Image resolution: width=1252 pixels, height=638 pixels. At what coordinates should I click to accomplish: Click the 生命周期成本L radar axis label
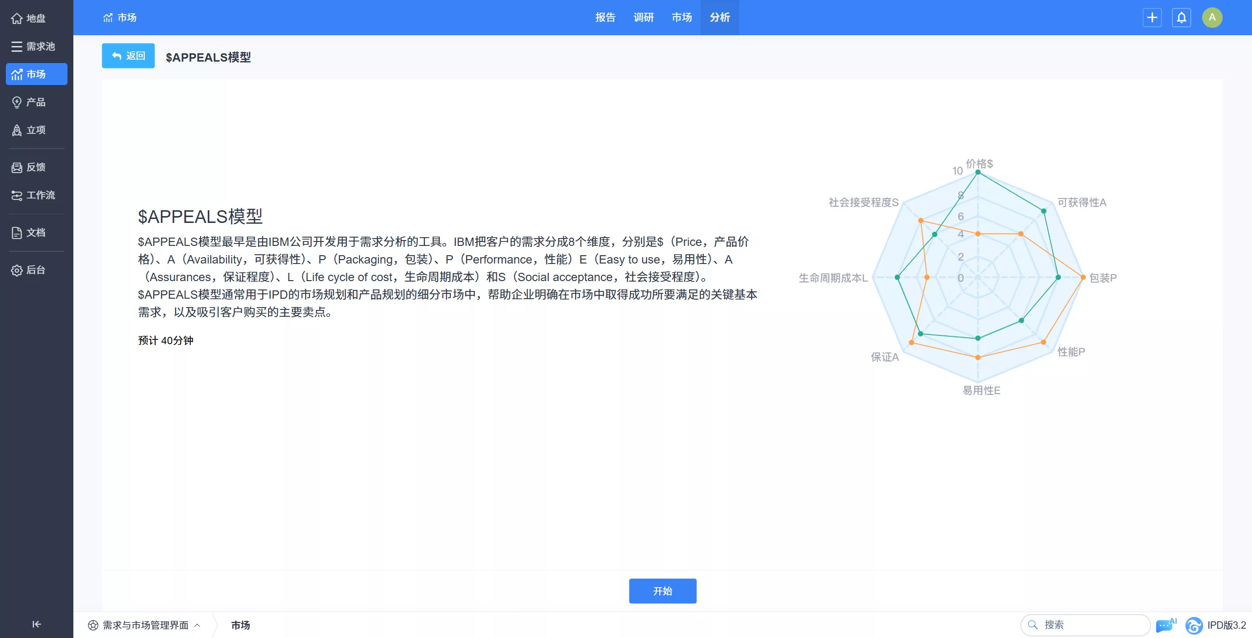pos(833,278)
